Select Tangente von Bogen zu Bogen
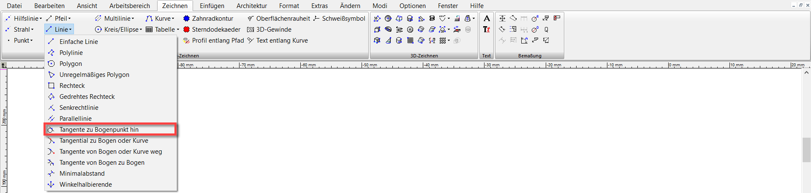 [111, 162]
